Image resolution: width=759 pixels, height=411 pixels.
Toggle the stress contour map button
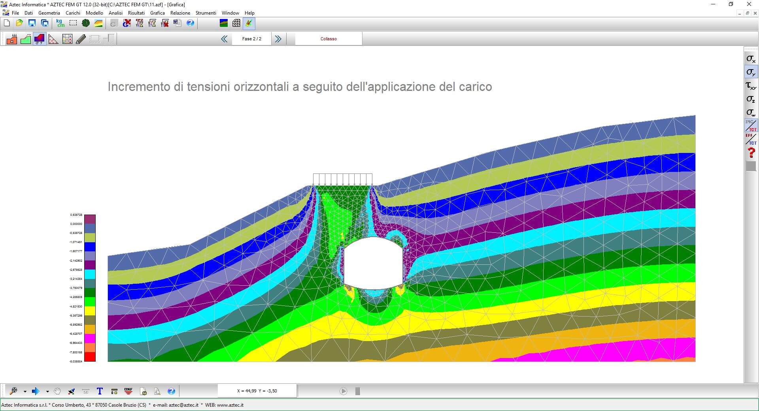(x=39, y=39)
